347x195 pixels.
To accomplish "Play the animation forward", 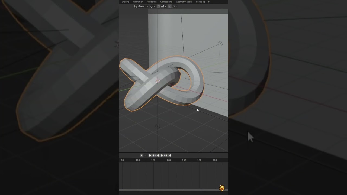I will 162,155.
